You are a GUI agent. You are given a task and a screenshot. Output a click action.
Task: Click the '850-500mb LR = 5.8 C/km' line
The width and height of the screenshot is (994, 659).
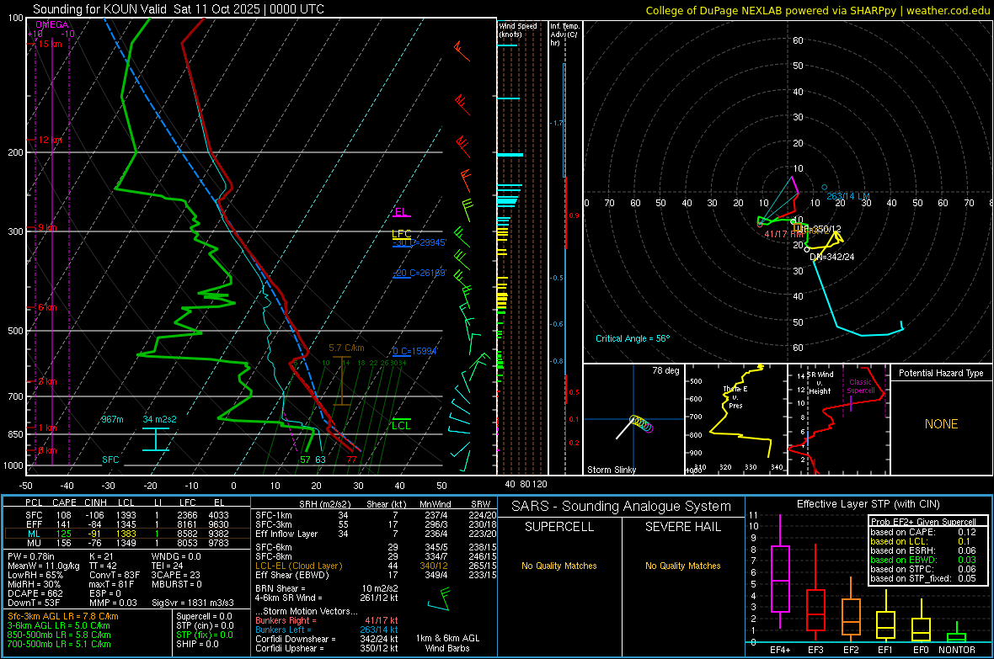click(x=59, y=635)
